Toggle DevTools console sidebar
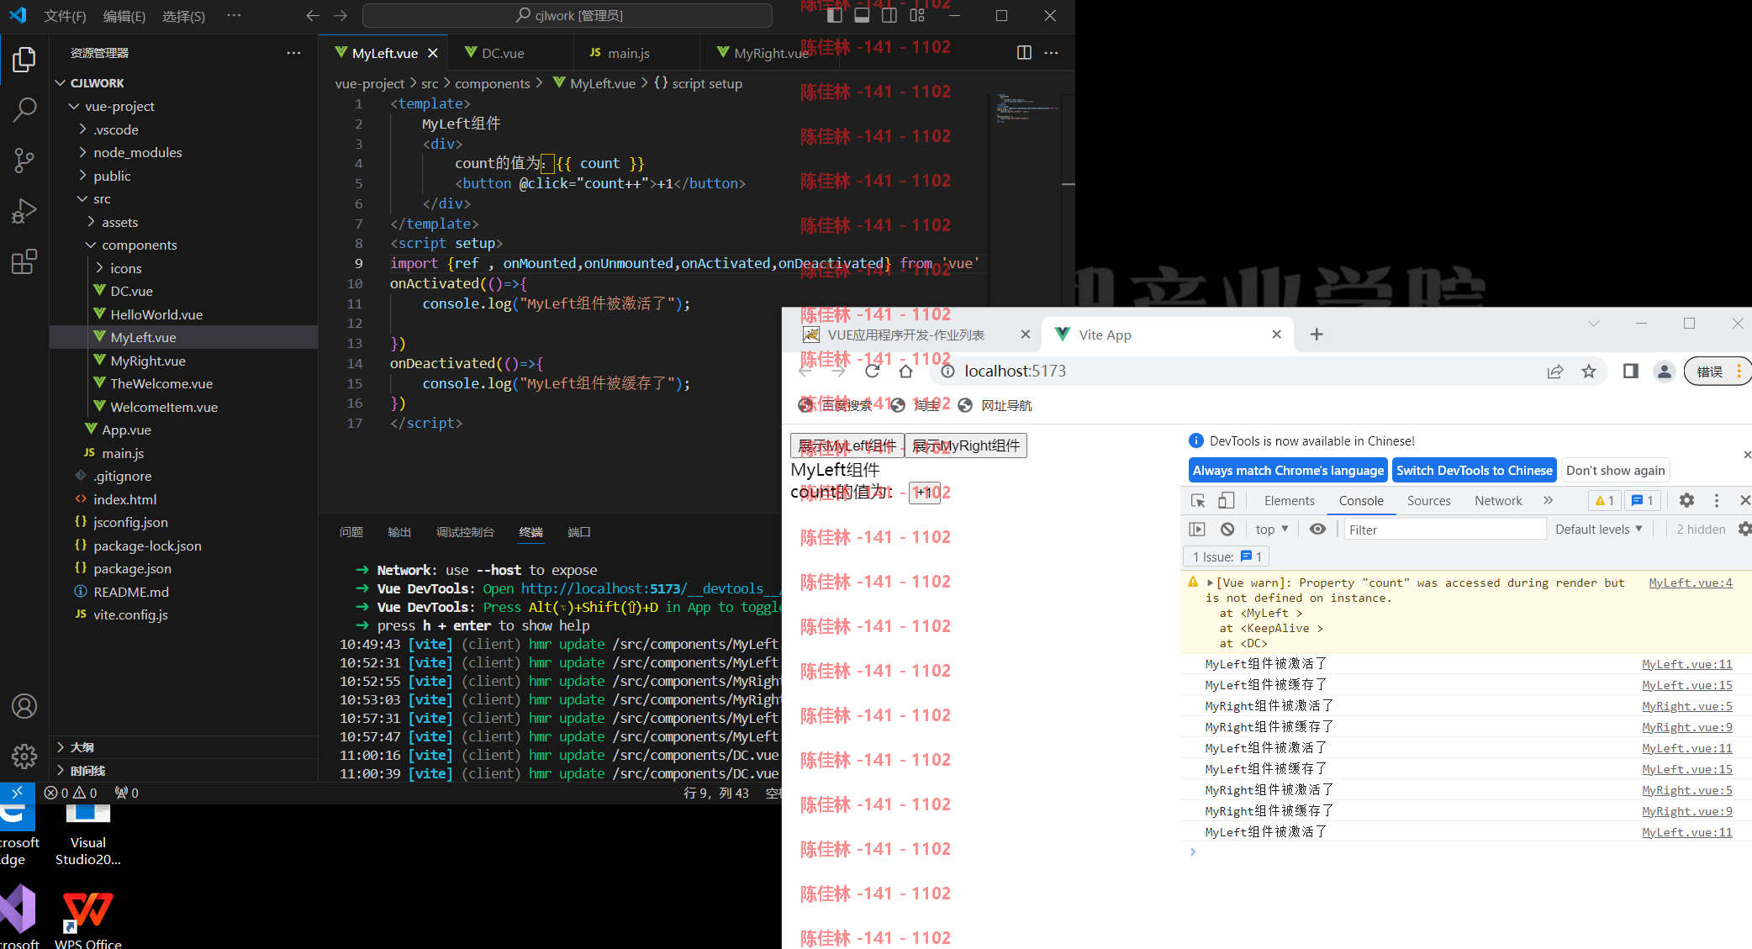 (x=1197, y=530)
